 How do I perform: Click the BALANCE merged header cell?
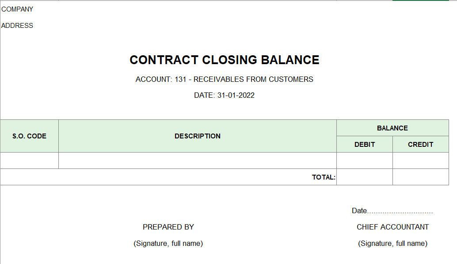point(392,128)
